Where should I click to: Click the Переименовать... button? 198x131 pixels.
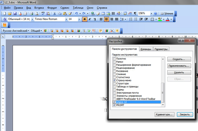click(179, 66)
